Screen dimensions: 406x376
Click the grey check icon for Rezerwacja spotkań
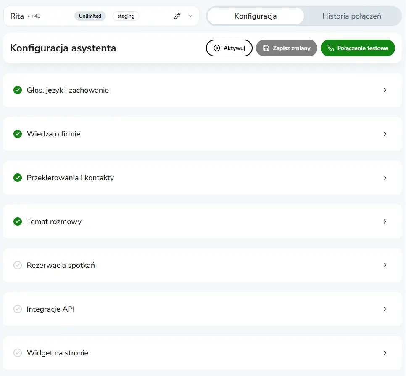(18, 266)
